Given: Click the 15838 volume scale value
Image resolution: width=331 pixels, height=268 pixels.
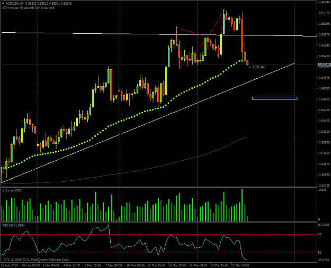Looking at the screenshot, I should point(323,190).
